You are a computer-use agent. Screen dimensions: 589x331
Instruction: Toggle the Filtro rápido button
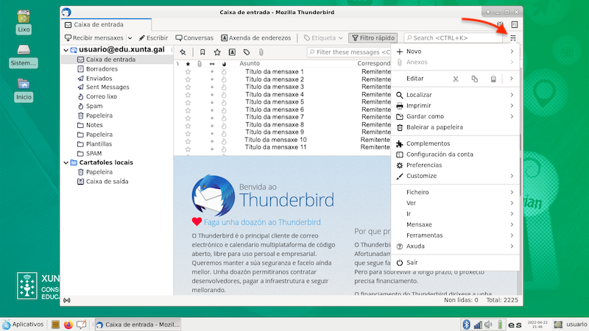(x=373, y=38)
